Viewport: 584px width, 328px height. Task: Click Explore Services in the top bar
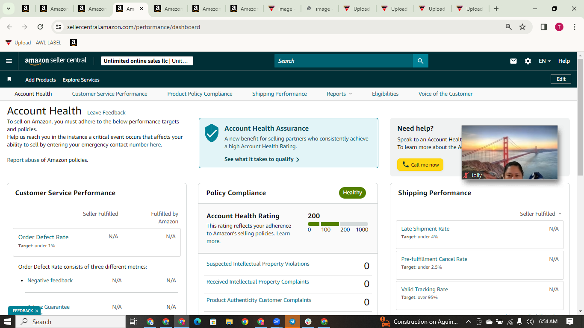coord(81,80)
